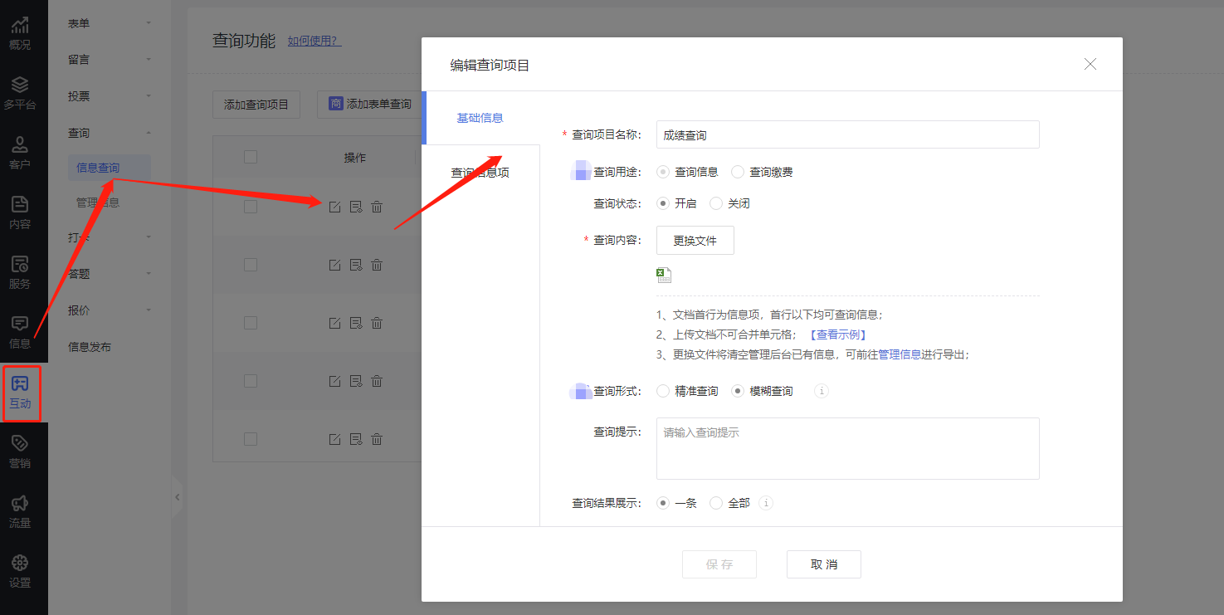The height and width of the screenshot is (615, 1224).
Task: Open the 设置 settings section
Action: coord(20,571)
